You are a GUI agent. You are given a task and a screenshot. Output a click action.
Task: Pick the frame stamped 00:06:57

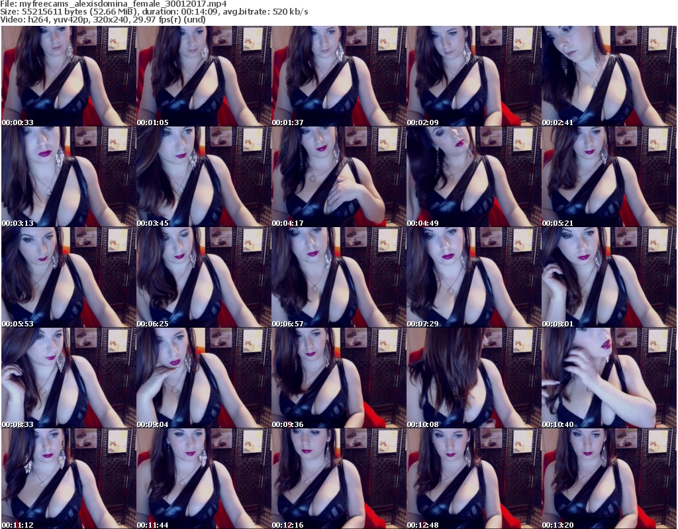point(338,277)
